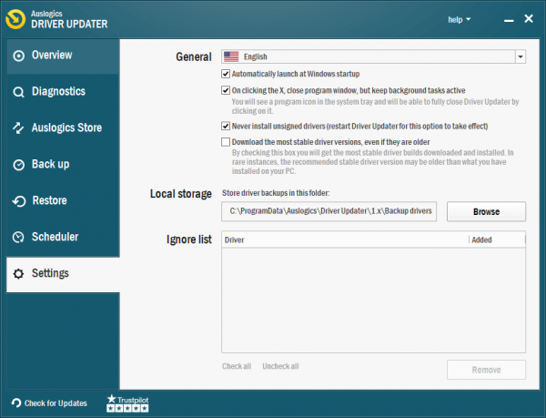Disable automatic launch at Windows startup

226,74
